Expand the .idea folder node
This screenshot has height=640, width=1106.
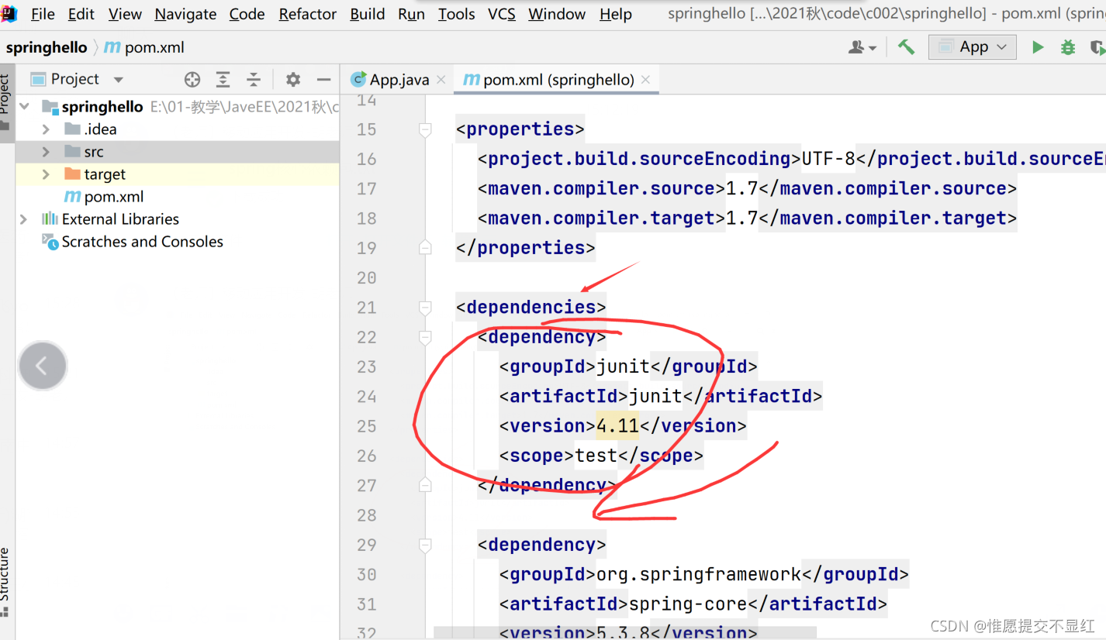46,129
